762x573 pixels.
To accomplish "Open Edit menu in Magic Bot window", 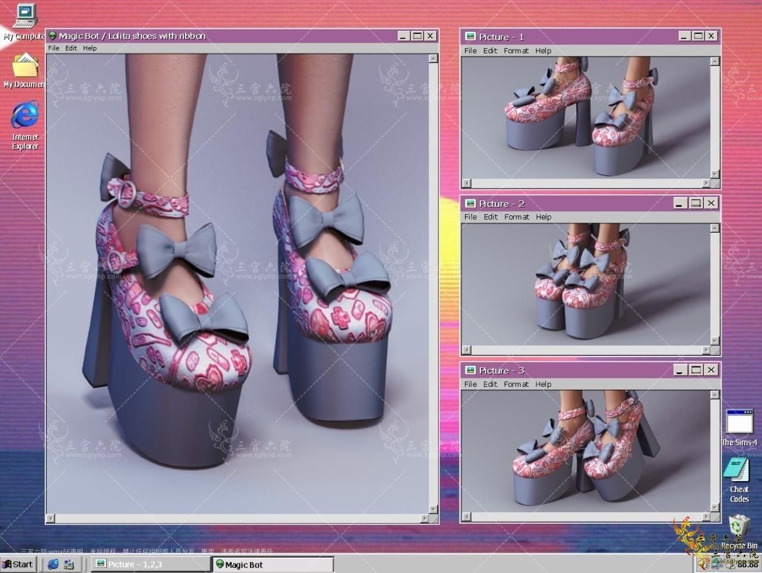I will pos(71,48).
